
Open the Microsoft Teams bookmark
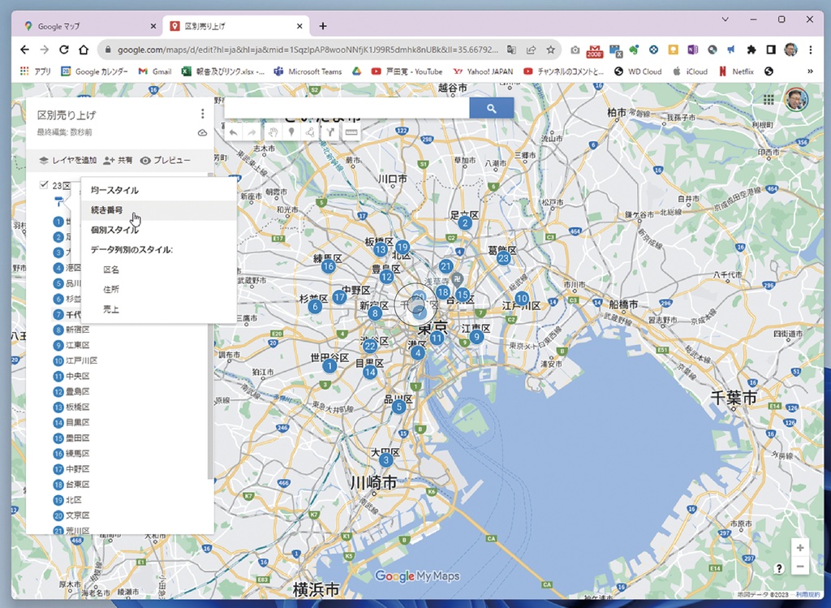coord(308,71)
